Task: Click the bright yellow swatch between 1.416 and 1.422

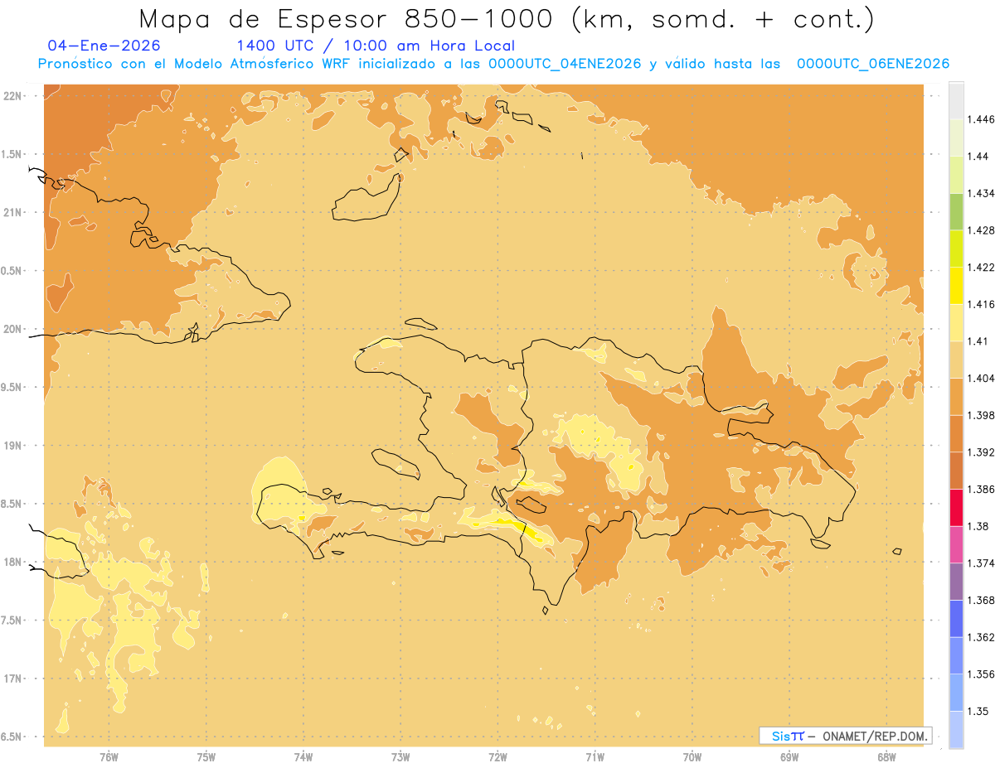Action: (x=956, y=286)
